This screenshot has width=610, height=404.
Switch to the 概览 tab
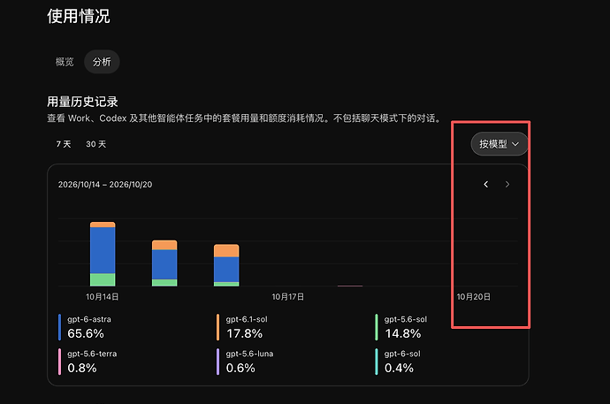pos(65,62)
